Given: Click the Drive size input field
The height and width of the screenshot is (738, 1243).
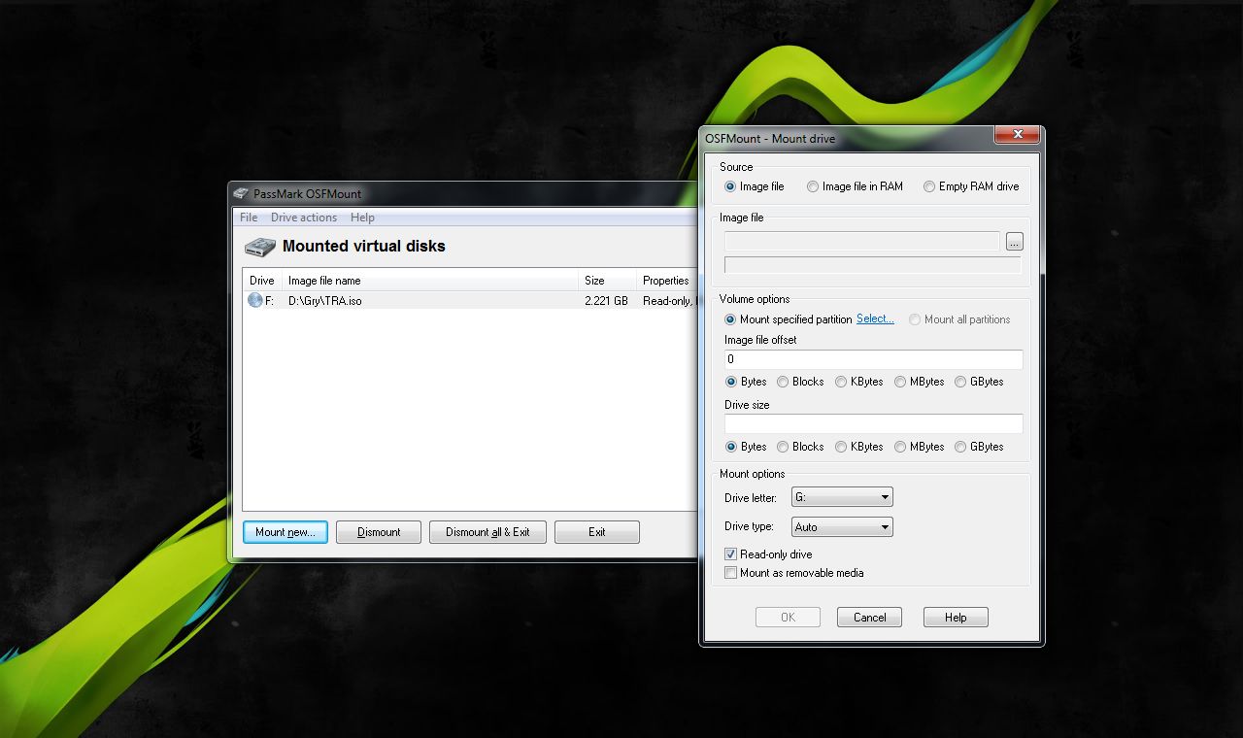Looking at the screenshot, I should point(873,424).
